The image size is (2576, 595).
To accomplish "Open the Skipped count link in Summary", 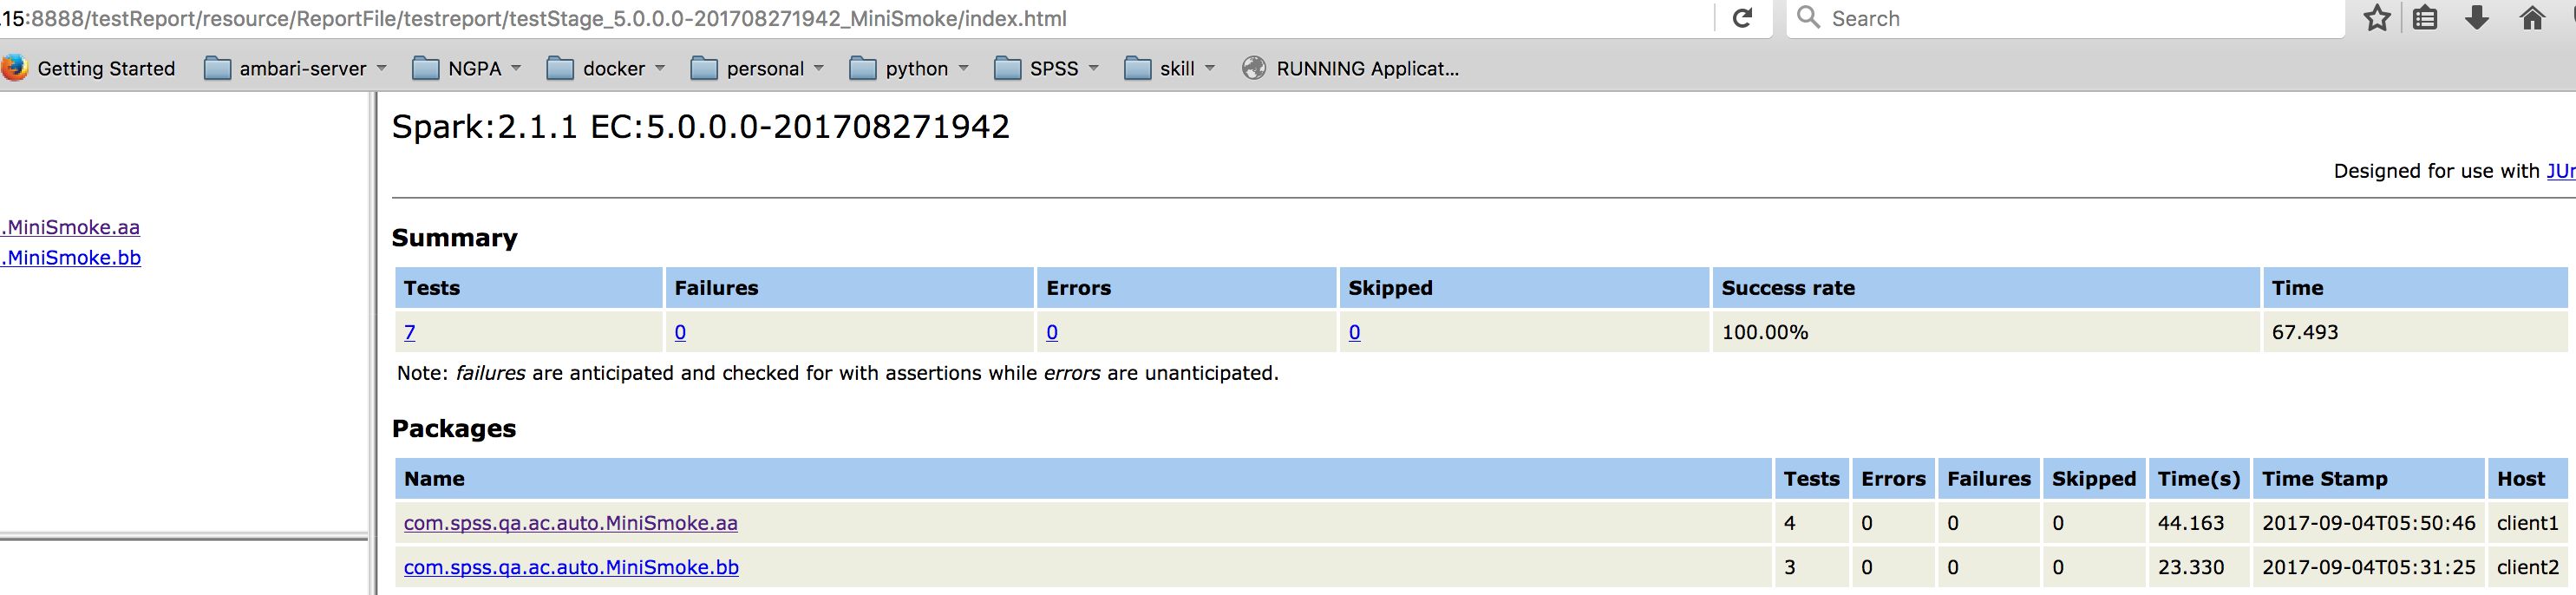I will click(x=1354, y=332).
